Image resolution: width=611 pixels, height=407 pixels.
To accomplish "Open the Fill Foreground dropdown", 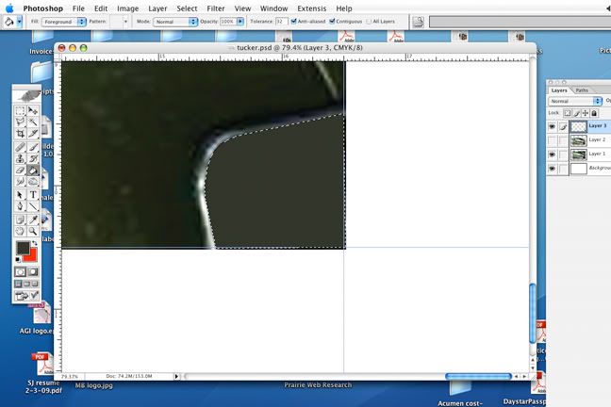I will tap(64, 22).
